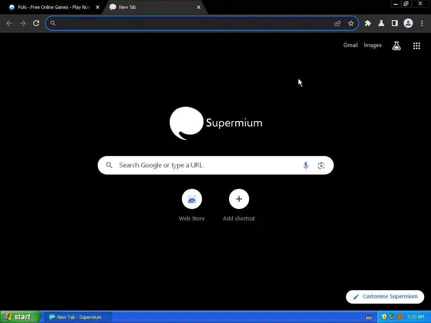The width and height of the screenshot is (431, 323).
Task: Minimize the Supermium window
Action: pyautogui.click(x=396, y=4)
